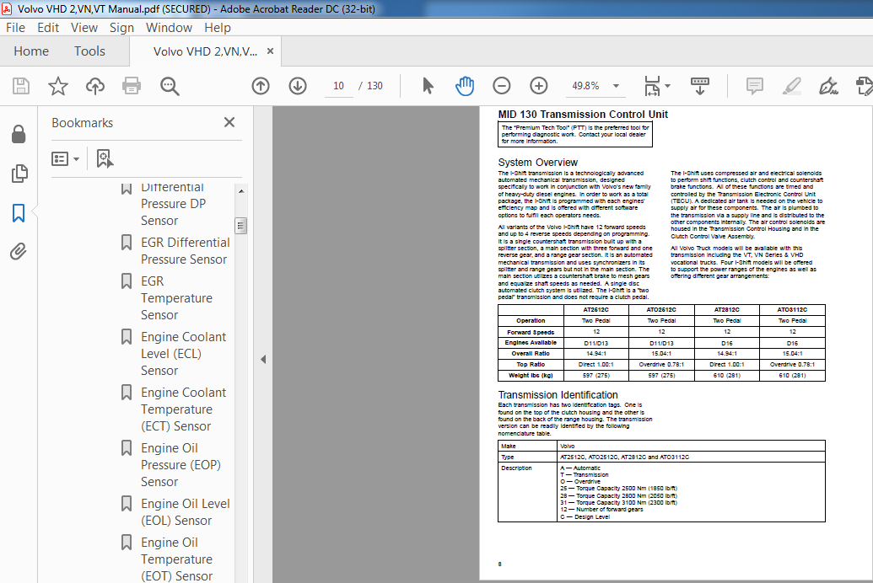Image resolution: width=873 pixels, height=583 pixels.
Task: Activate the Hand pan tool
Action: (465, 86)
